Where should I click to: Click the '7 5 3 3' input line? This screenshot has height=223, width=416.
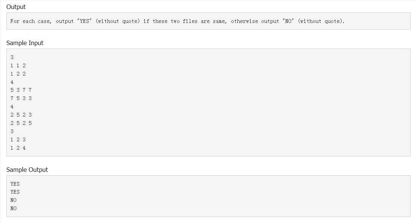[x=21, y=98]
